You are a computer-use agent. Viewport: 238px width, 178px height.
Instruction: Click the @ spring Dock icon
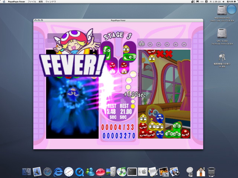(190, 172)
